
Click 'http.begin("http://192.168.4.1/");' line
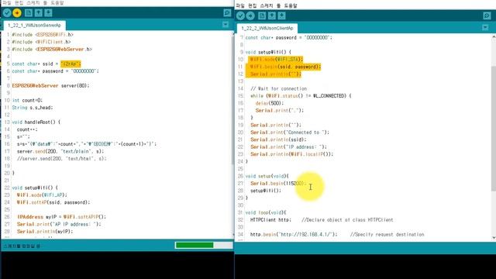click(294, 234)
